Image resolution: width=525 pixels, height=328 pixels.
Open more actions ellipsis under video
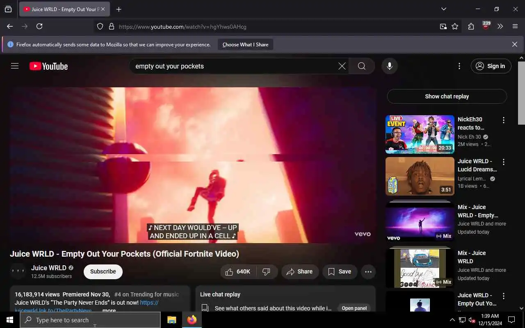[368, 271]
